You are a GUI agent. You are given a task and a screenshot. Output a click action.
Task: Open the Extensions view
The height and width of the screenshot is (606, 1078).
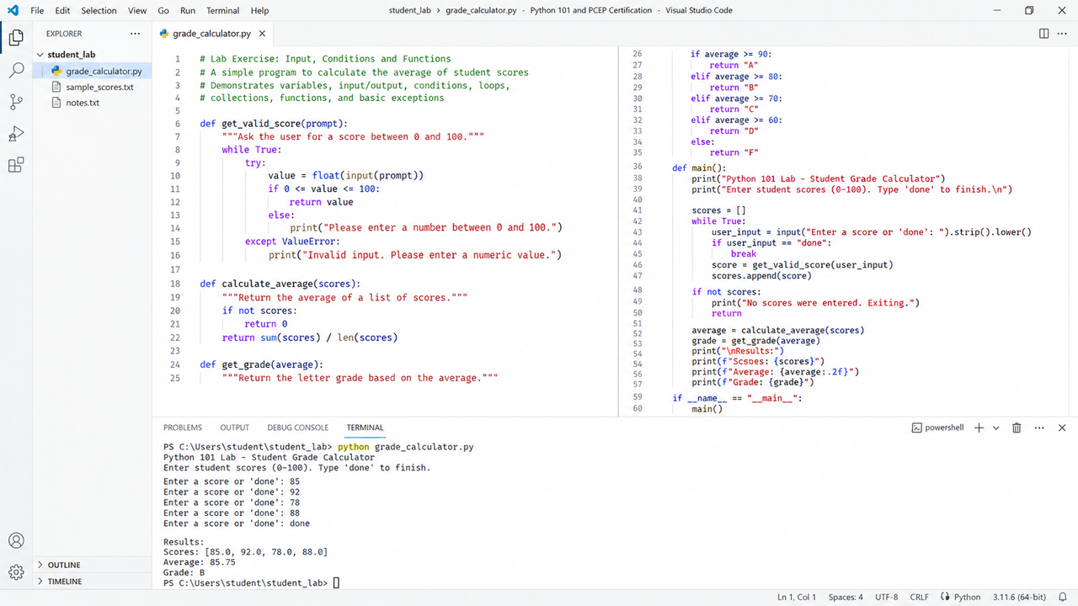click(x=16, y=165)
